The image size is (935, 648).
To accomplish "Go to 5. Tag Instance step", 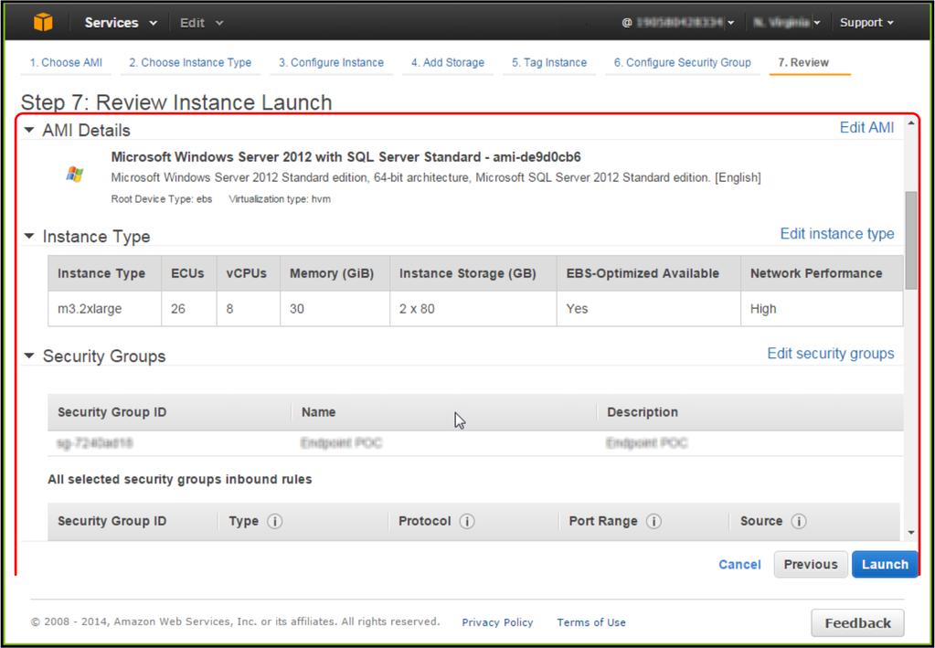I will coord(549,62).
